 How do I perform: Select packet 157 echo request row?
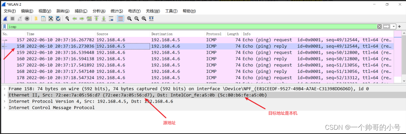[198, 40]
